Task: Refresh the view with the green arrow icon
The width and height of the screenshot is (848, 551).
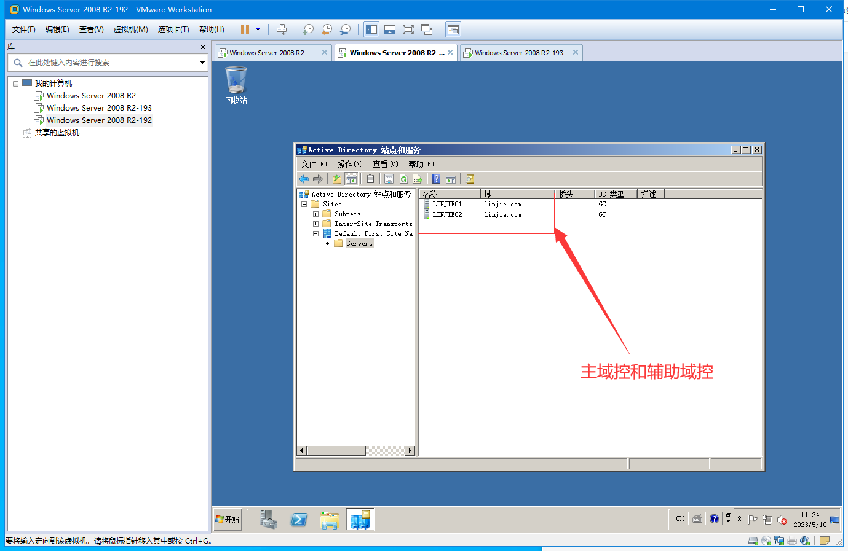Action: click(x=403, y=179)
